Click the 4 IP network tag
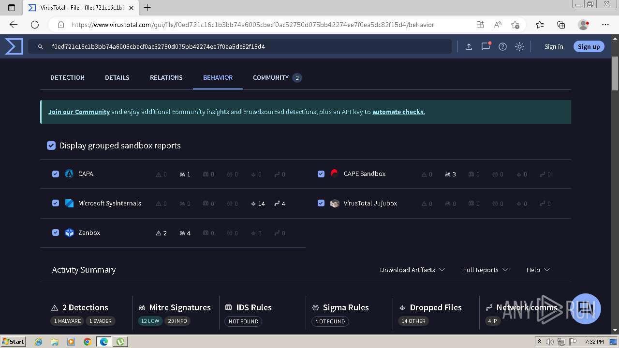 tap(492, 321)
